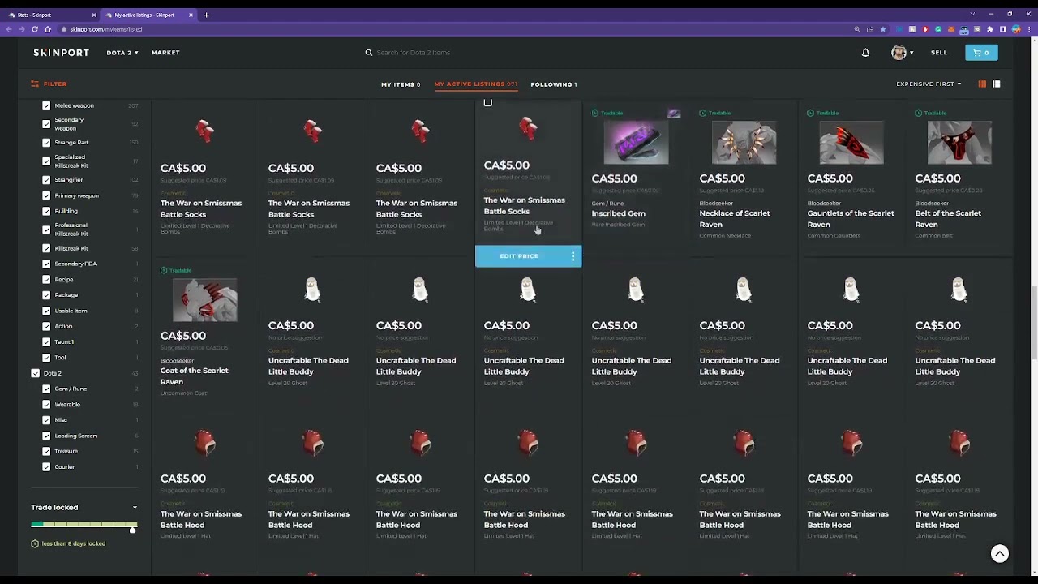Open the browser side panel icon

(1003, 29)
